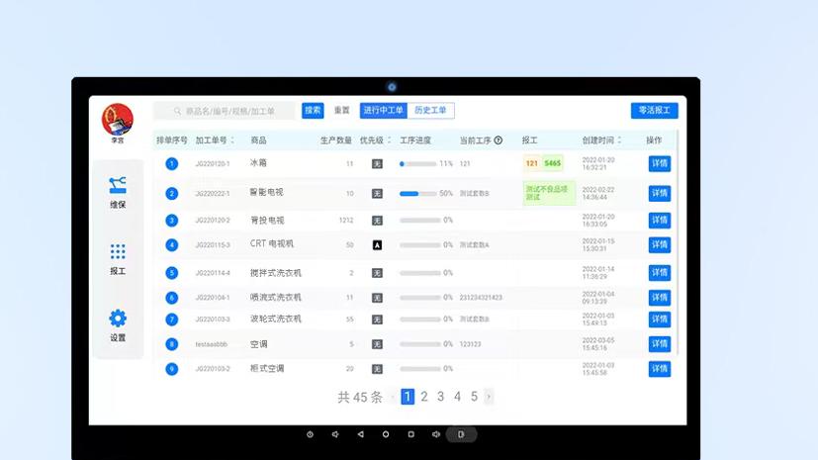This screenshot has height=460, width=818.
Task: Click the 生产数量 column header
Action: tap(336, 140)
